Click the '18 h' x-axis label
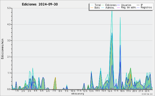155x96 pixels. 122,91
